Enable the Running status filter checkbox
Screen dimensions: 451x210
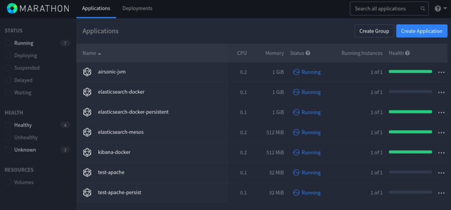tap(8, 43)
